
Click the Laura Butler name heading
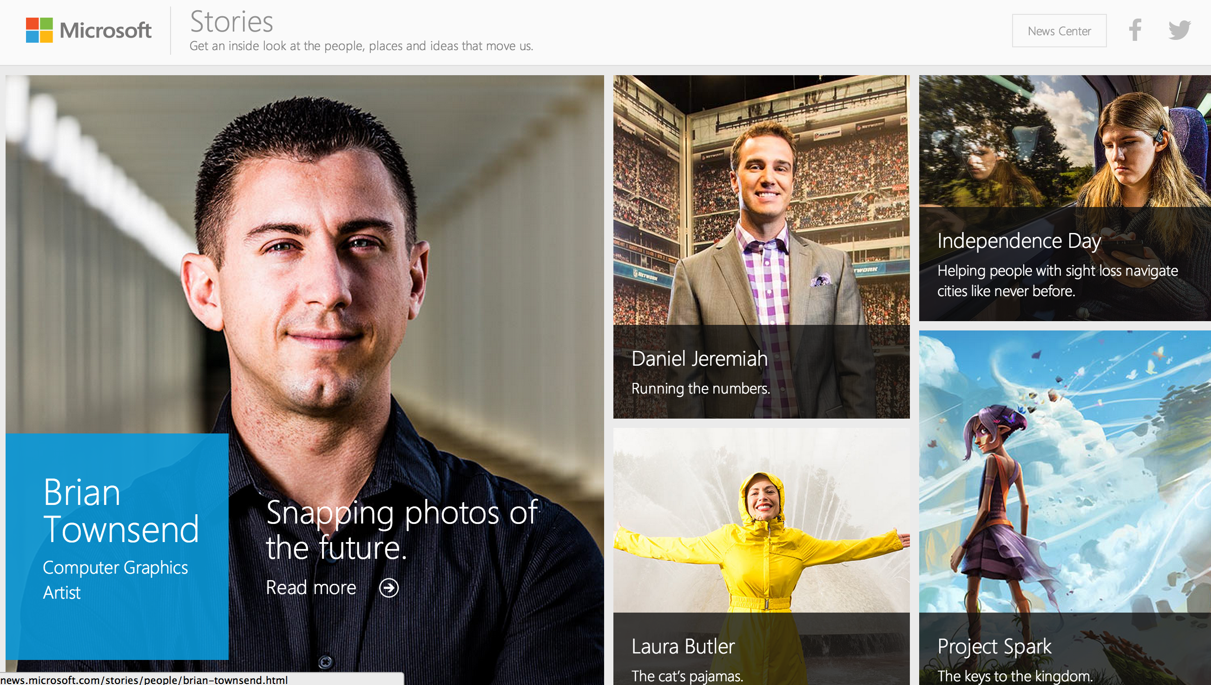(683, 647)
